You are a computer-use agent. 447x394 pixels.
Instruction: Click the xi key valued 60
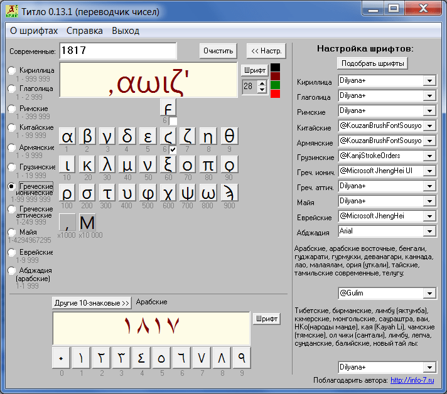click(168, 164)
